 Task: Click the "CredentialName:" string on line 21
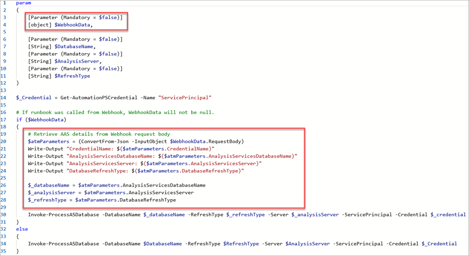pyautogui.click(x=90, y=149)
